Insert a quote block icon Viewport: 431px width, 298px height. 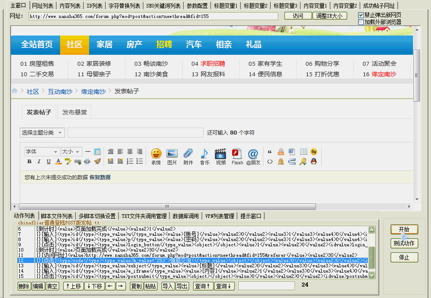[269, 152]
